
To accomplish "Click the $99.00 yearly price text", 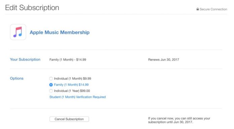I will point(85,91).
